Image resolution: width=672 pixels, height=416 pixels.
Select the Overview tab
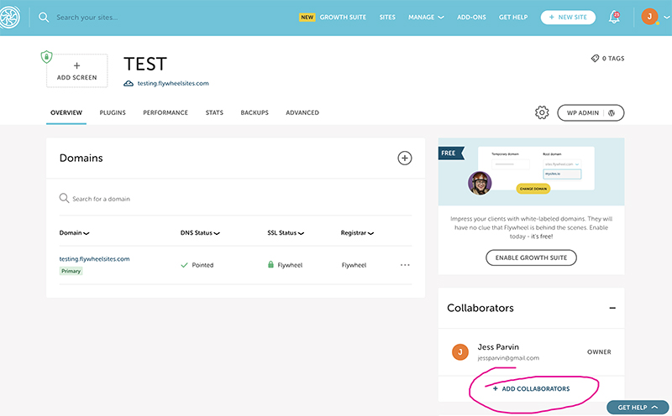coord(66,112)
